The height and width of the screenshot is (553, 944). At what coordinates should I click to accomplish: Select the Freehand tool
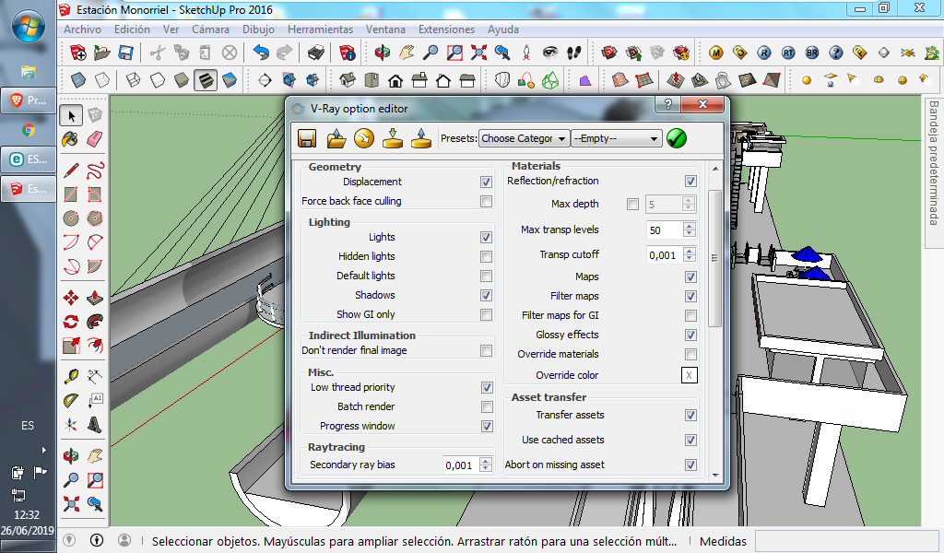[95, 171]
